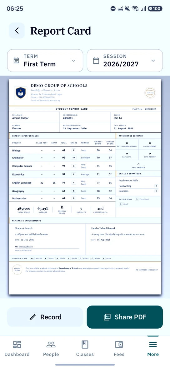Tap the C grade badge for Economics
The width and height of the screenshot is (170, 368).
pyautogui.click(x=74, y=174)
